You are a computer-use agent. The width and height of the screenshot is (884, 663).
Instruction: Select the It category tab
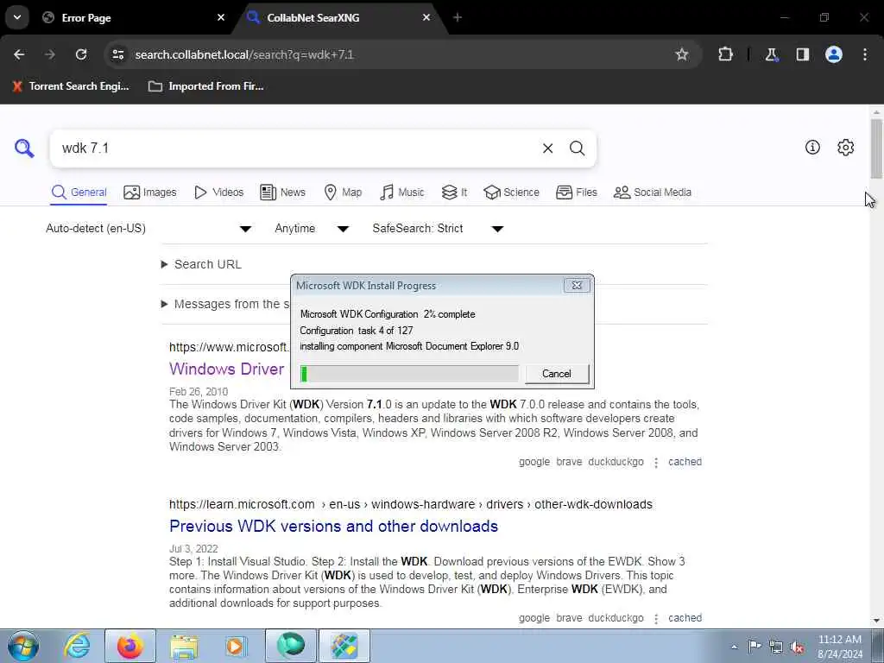tap(454, 193)
